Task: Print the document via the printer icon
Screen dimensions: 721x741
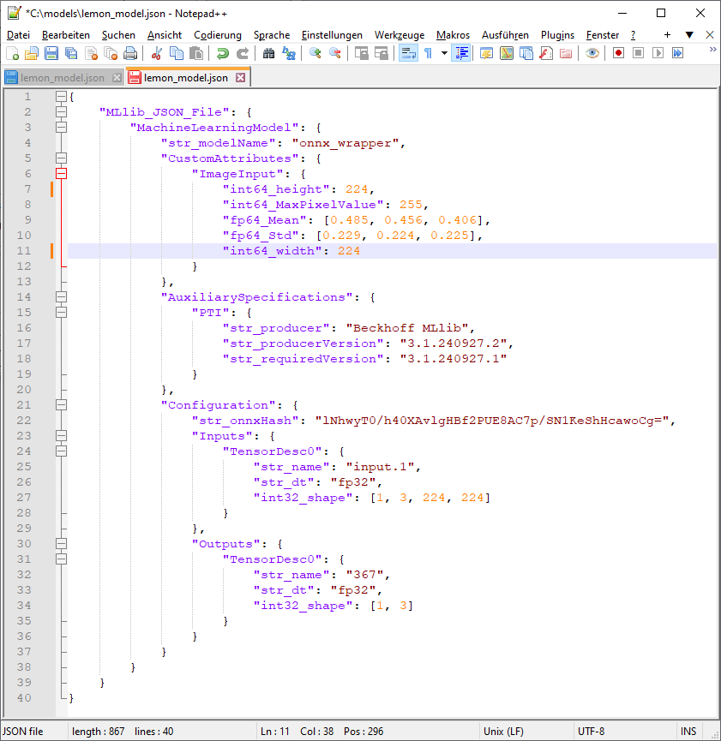Action: pyautogui.click(x=130, y=53)
